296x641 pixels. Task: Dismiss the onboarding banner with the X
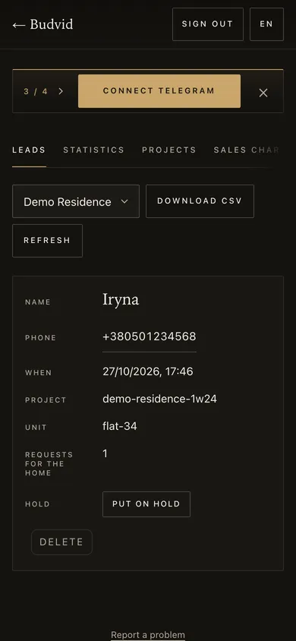(263, 93)
